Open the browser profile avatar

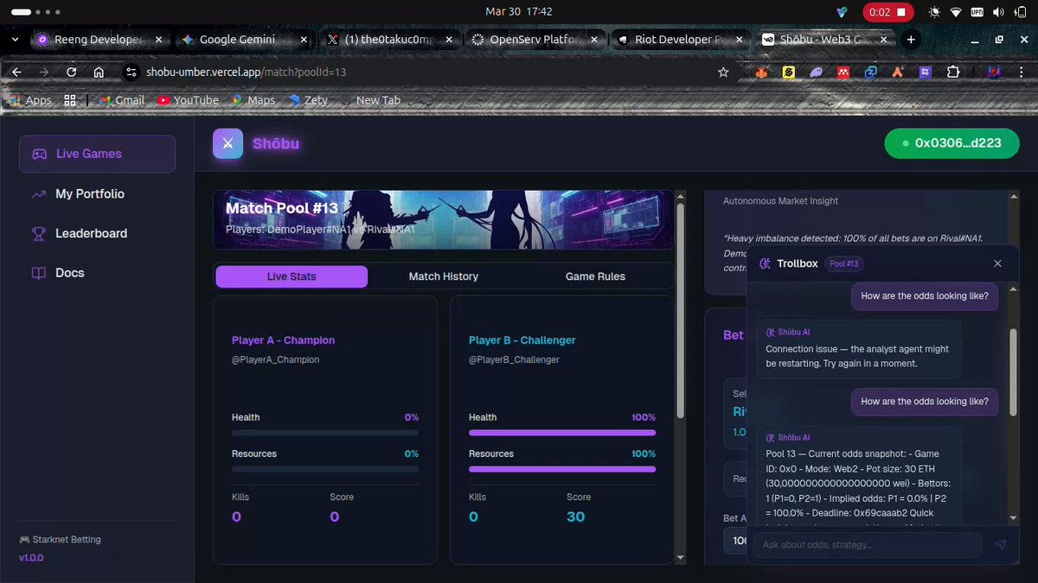995,73
